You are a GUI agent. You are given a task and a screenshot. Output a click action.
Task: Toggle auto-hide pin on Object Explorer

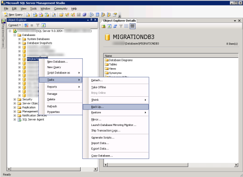pyautogui.click(x=91, y=20)
